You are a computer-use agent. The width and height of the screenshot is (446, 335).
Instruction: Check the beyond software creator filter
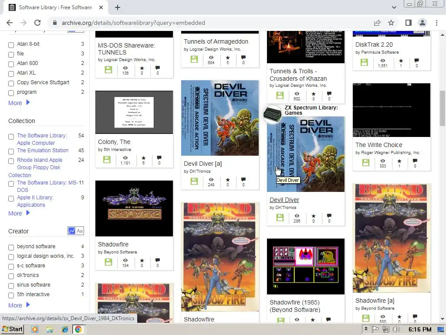[11, 248]
